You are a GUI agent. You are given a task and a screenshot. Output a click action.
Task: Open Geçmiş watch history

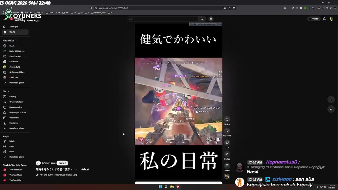click(15, 97)
